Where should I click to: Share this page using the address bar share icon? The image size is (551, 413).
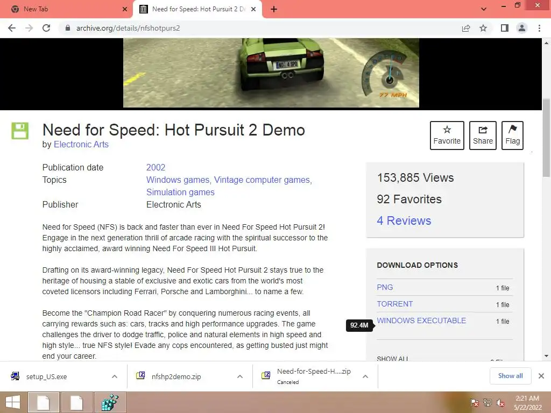tap(466, 28)
